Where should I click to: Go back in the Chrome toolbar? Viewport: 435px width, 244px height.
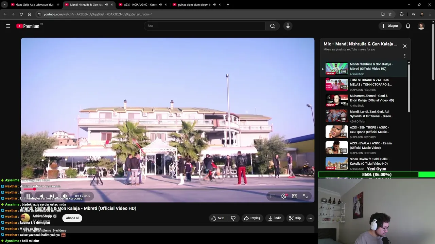tap(5, 14)
